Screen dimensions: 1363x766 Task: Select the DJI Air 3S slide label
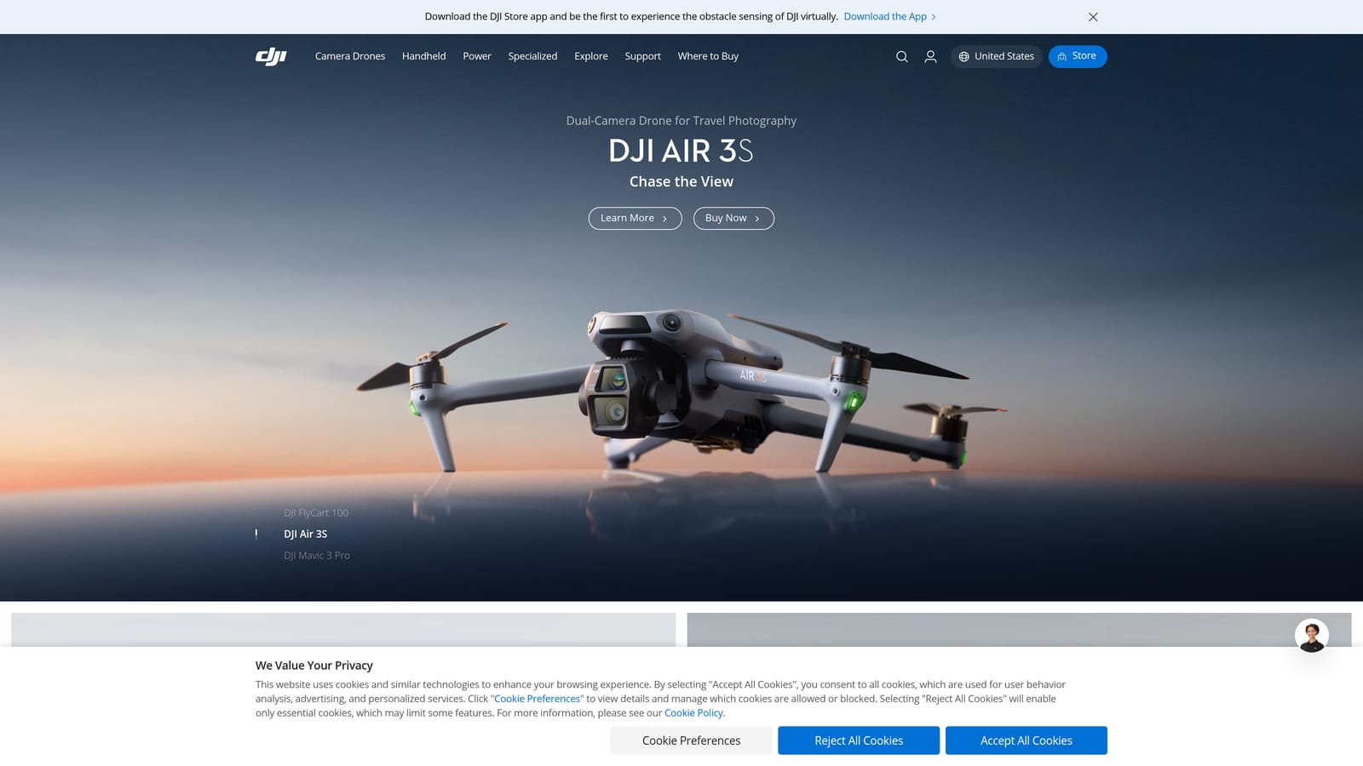click(305, 534)
